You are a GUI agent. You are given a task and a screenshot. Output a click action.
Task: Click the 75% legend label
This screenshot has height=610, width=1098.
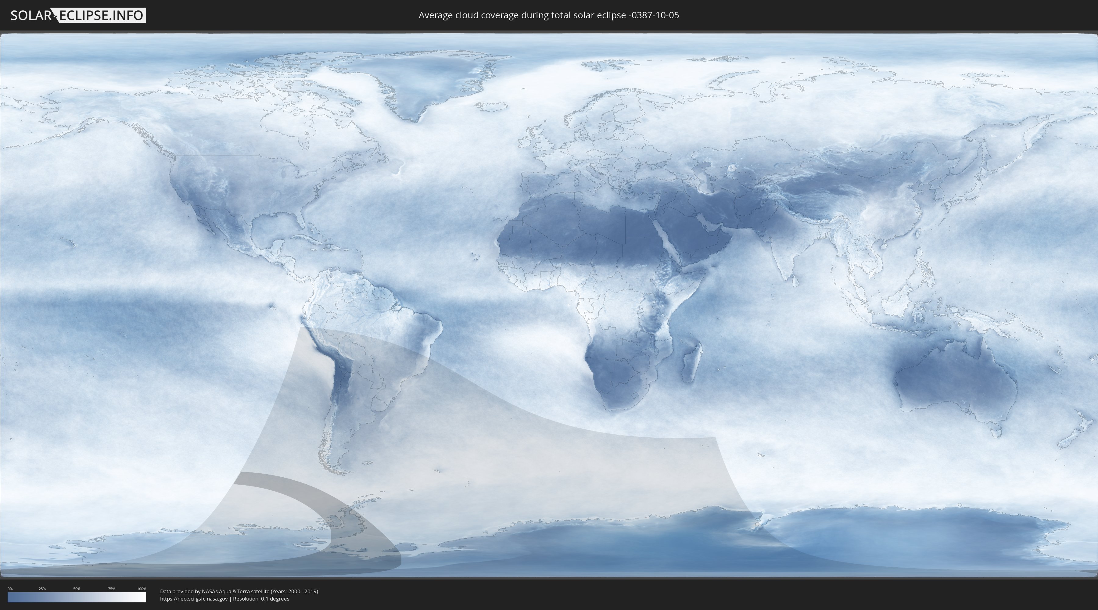111,589
